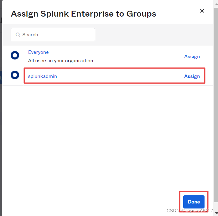Screen dimensions: 218x216
Task: Click the Everyone group circle icon
Action: 15,55
